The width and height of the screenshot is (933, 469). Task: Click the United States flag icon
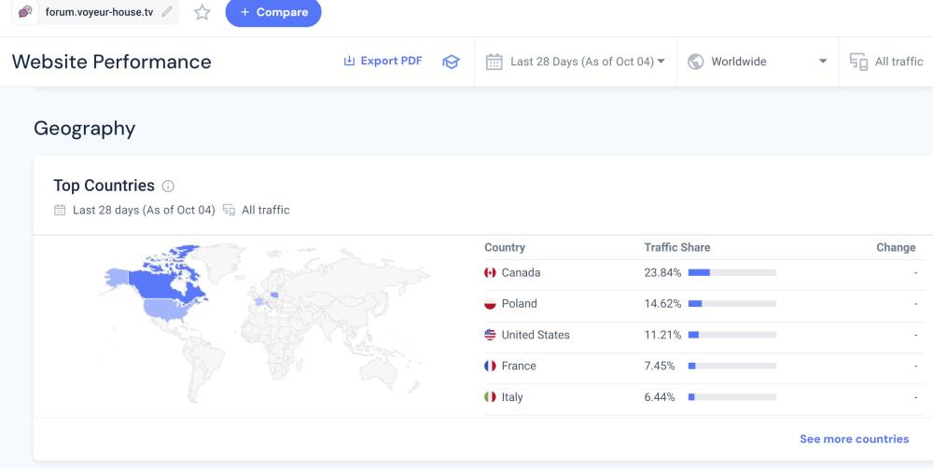coord(490,335)
